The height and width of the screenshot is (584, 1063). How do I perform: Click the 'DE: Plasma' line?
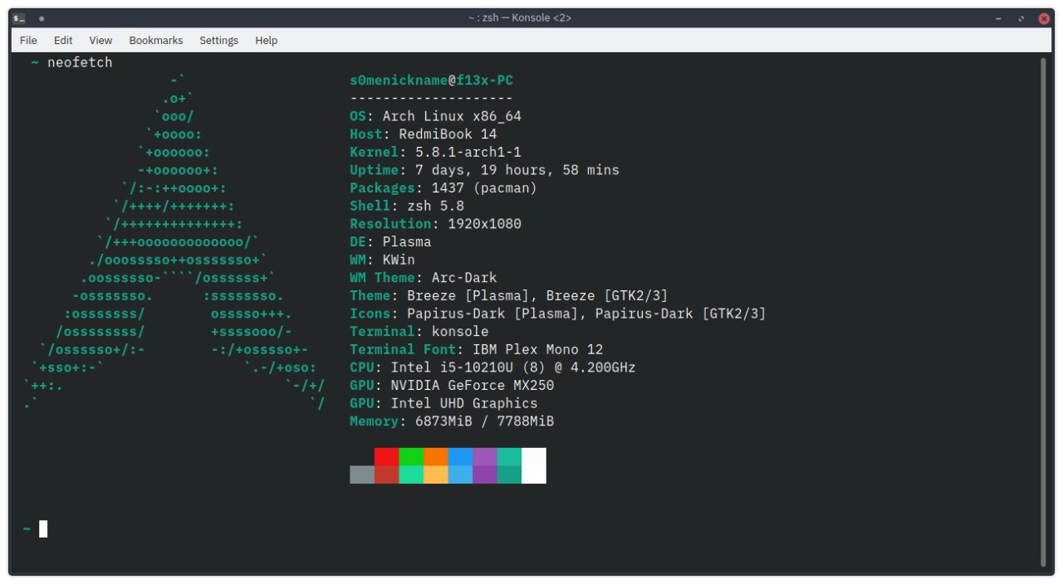pos(390,242)
